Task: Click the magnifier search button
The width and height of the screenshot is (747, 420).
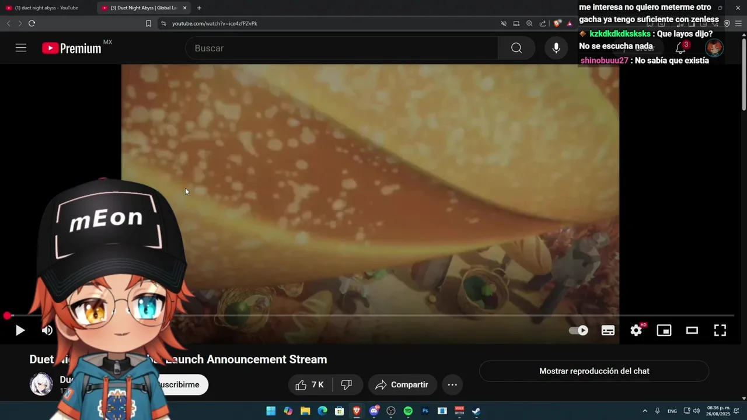Action: click(516, 48)
